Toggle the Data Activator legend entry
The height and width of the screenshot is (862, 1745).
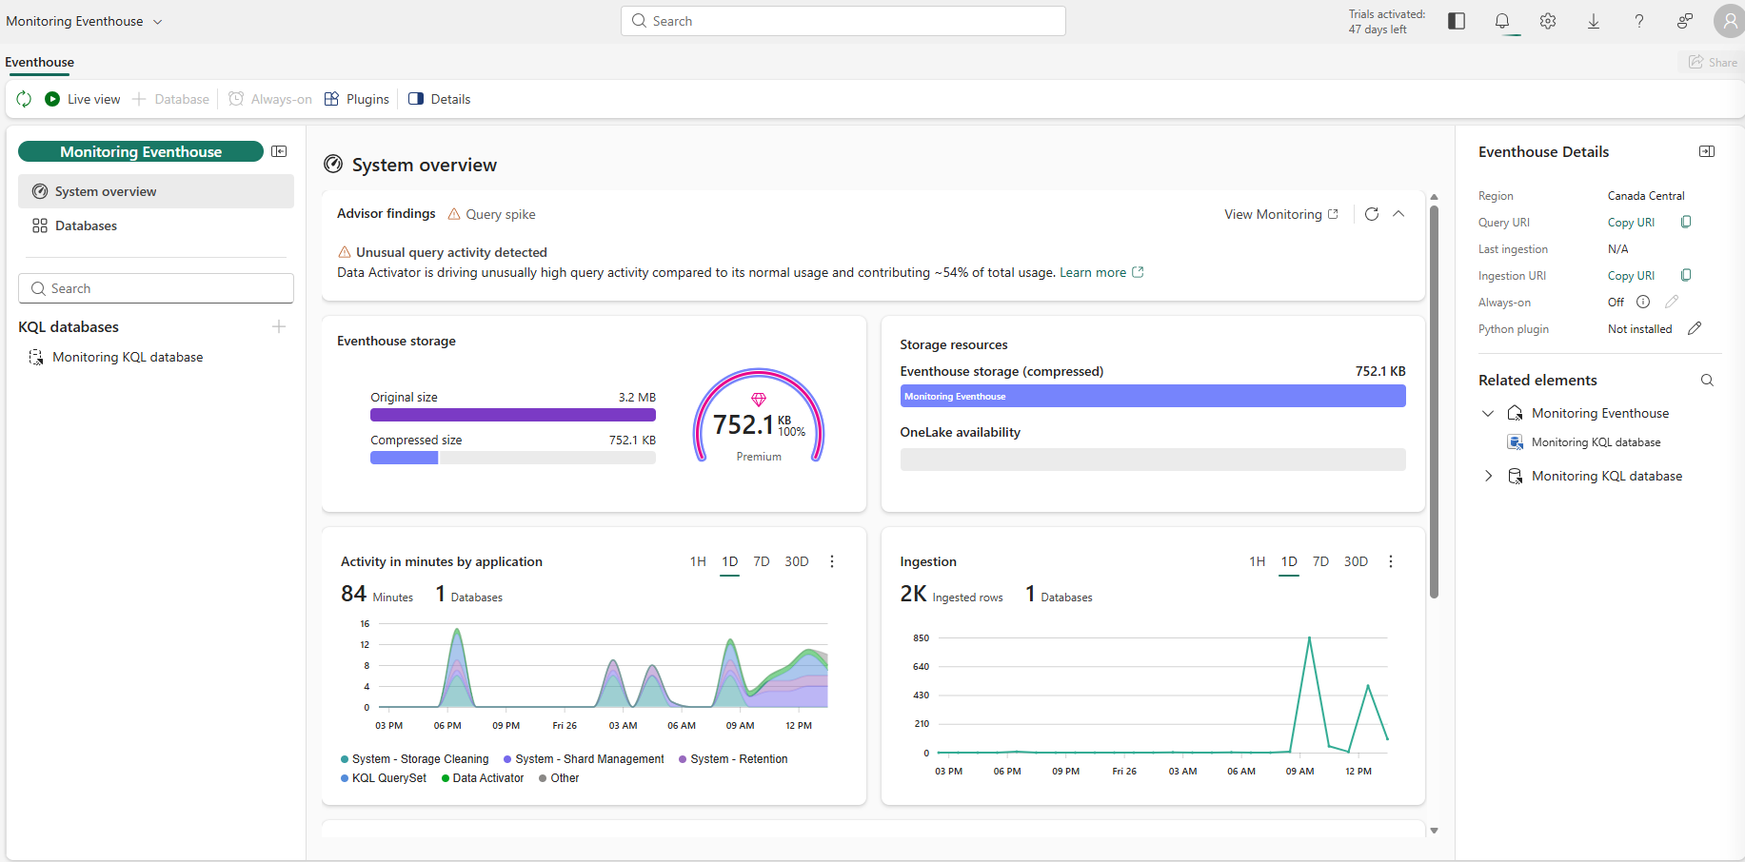click(483, 778)
